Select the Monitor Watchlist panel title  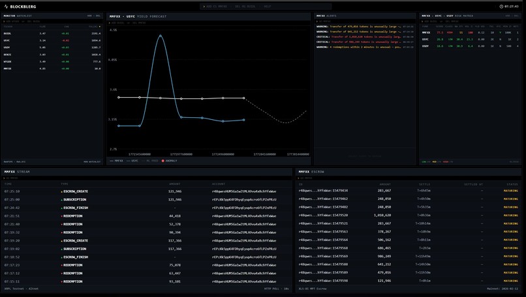18,16
